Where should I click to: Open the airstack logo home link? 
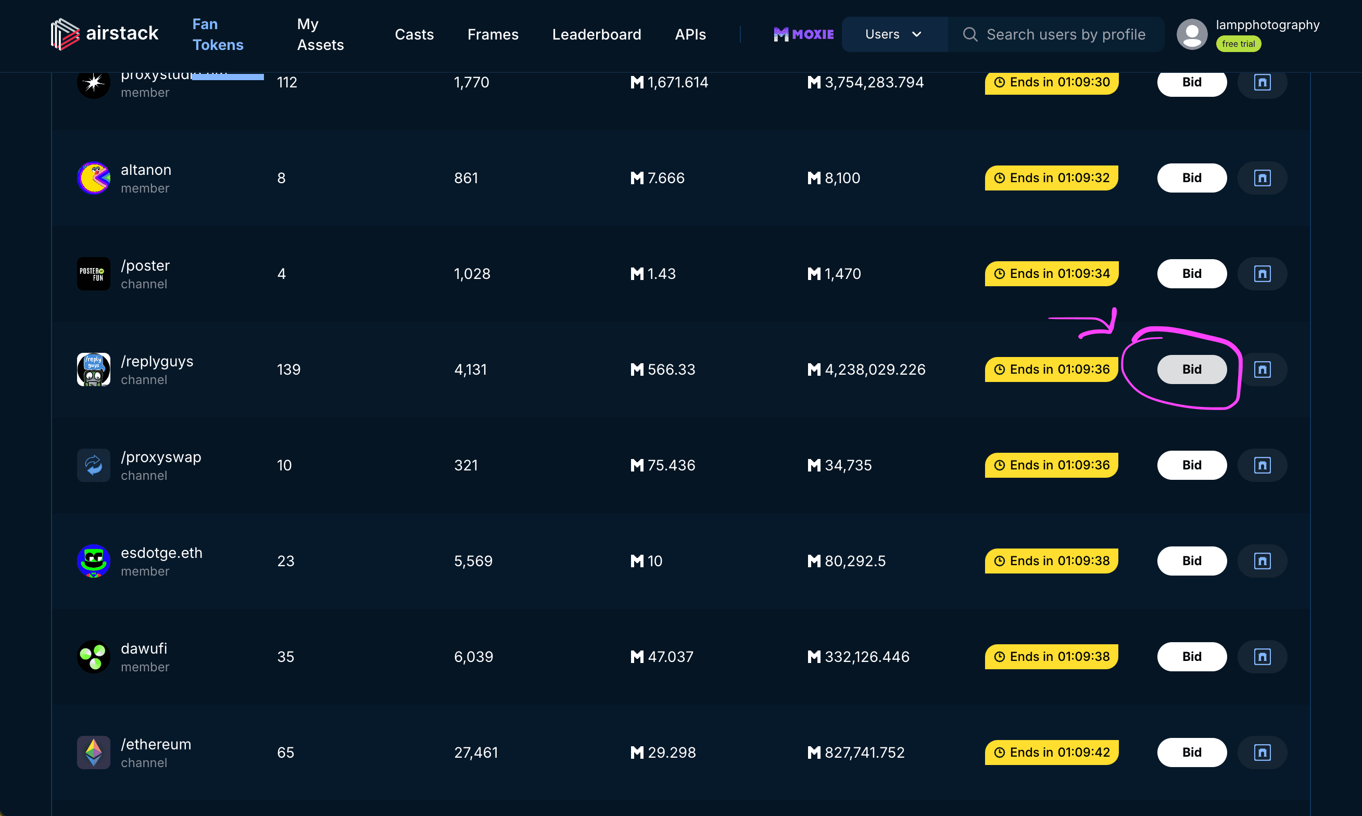click(105, 34)
